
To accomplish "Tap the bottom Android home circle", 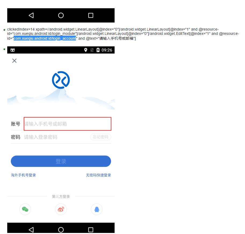I will click(x=61, y=230).
